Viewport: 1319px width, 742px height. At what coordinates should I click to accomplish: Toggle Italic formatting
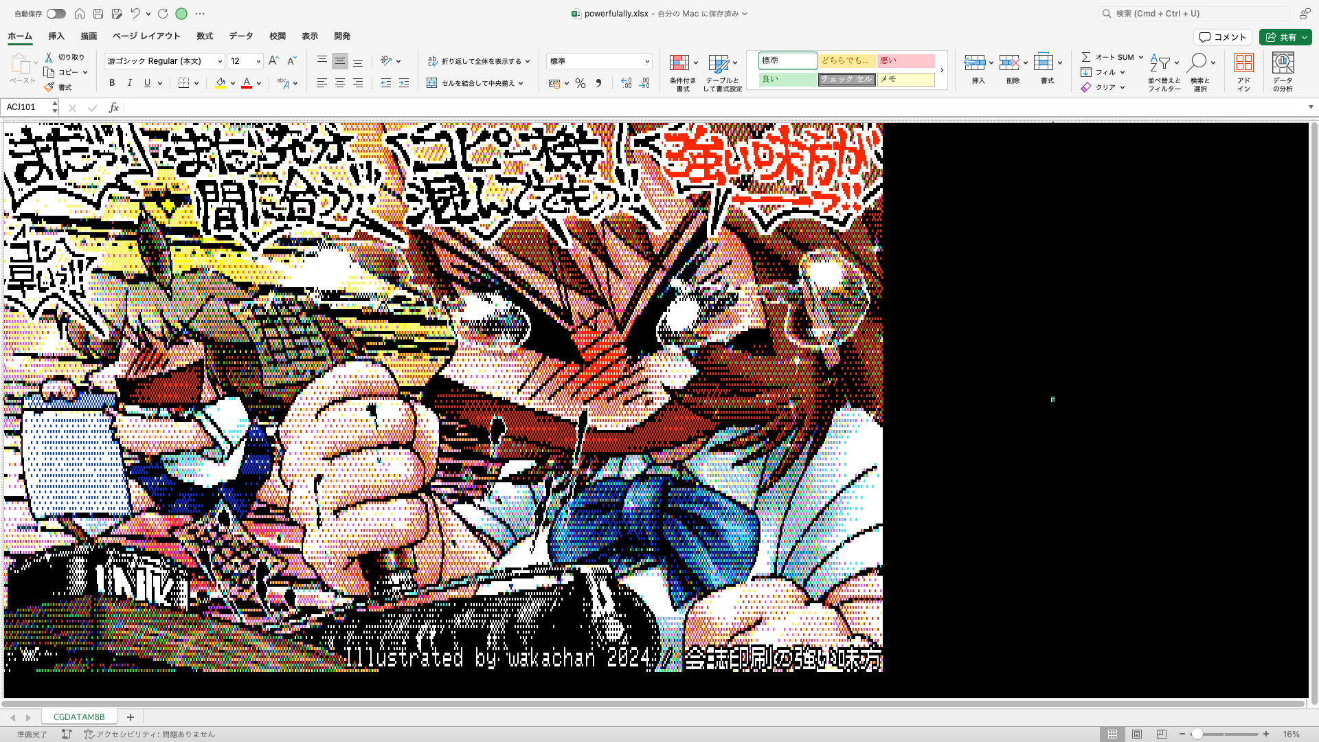130,83
